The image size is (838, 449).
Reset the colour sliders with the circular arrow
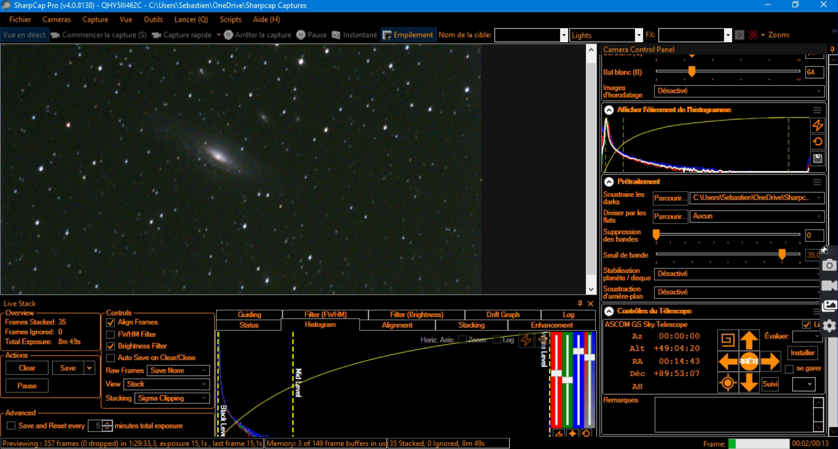click(x=586, y=434)
